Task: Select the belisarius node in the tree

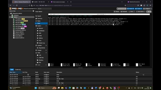Action: click(x=16, y=15)
